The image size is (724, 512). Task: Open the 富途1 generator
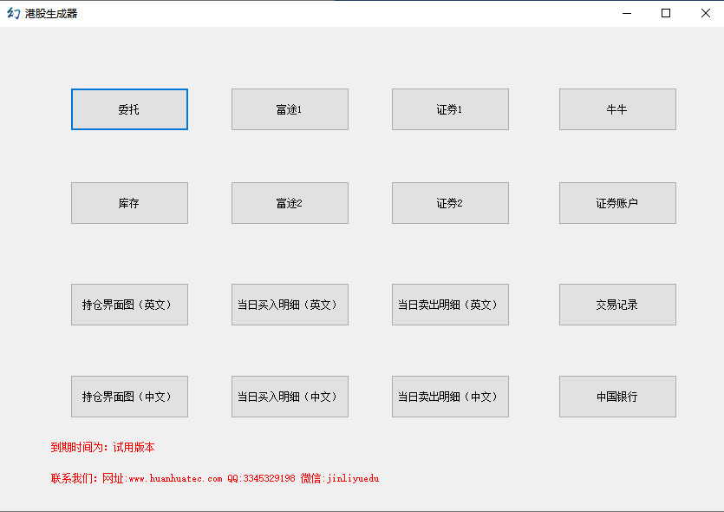point(290,109)
